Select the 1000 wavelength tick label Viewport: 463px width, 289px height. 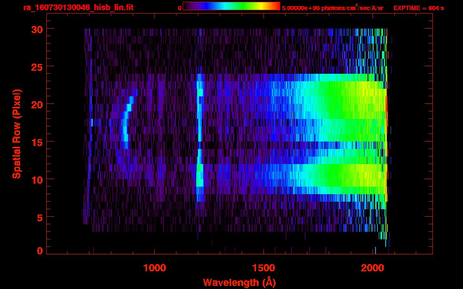coord(155,268)
